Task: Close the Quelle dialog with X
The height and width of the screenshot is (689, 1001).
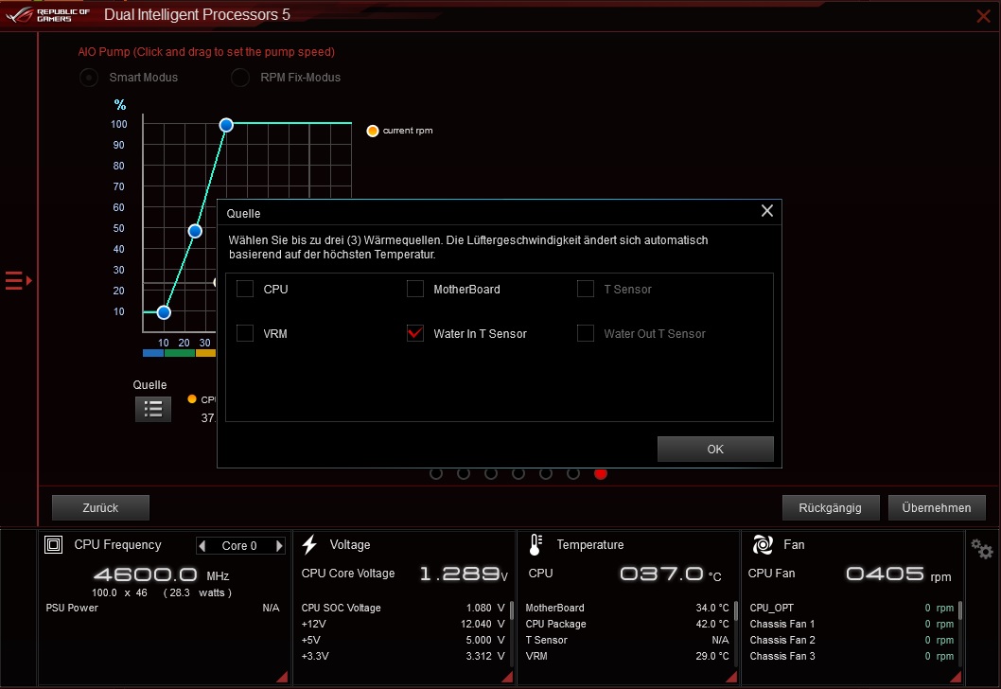Action: [x=767, y=211]
